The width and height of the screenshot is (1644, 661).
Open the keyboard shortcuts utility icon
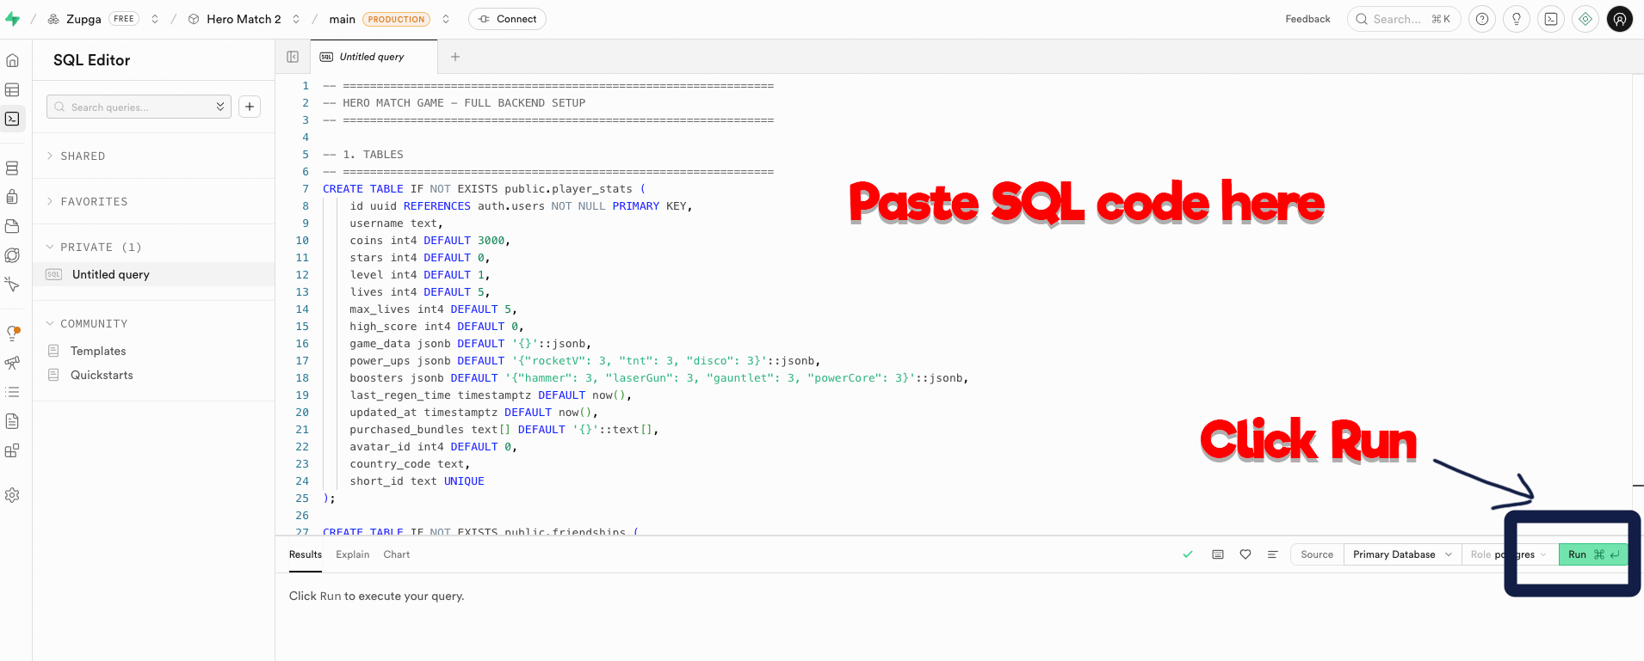(1218, 554)
